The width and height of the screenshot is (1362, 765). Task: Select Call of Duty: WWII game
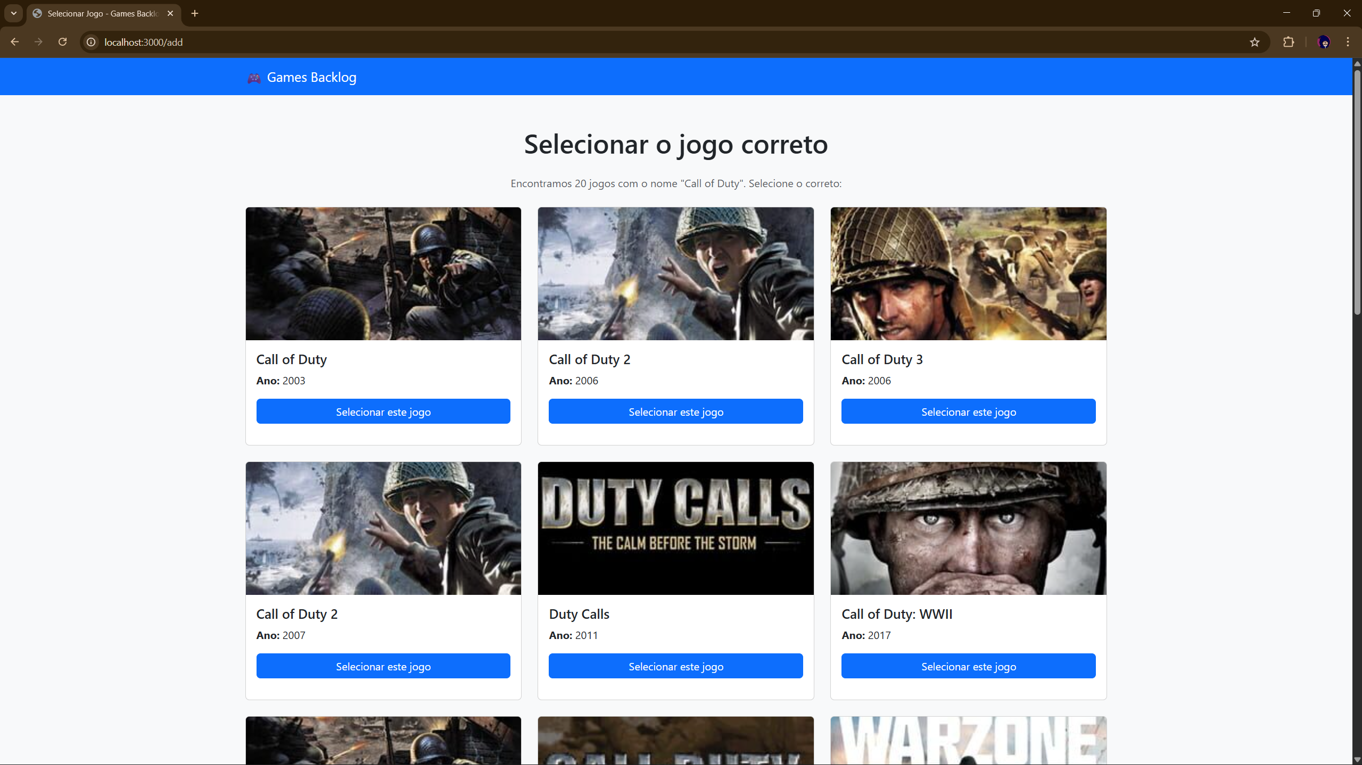coord(968,666)
